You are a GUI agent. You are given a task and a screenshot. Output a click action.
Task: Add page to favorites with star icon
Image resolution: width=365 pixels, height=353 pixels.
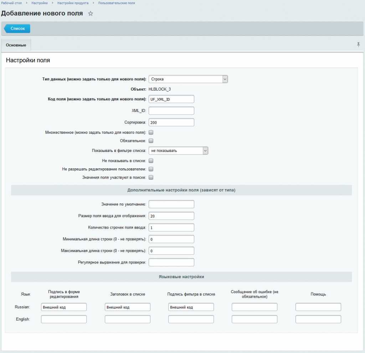tap(91, 14)
